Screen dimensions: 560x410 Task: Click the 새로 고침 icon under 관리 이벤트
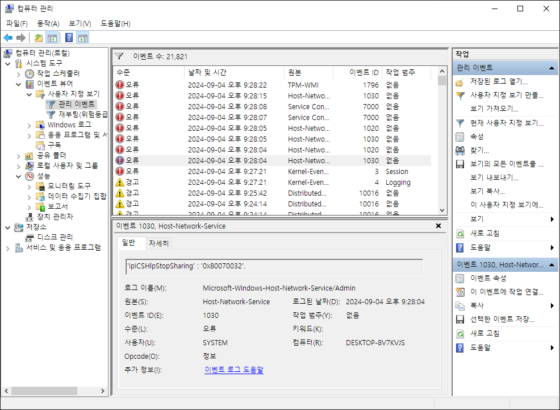point(460,234)
